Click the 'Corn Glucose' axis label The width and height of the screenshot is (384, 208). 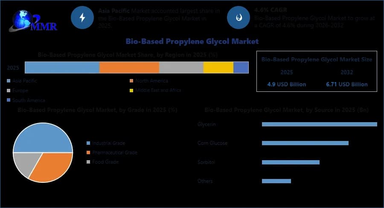(x=212, y=143)
